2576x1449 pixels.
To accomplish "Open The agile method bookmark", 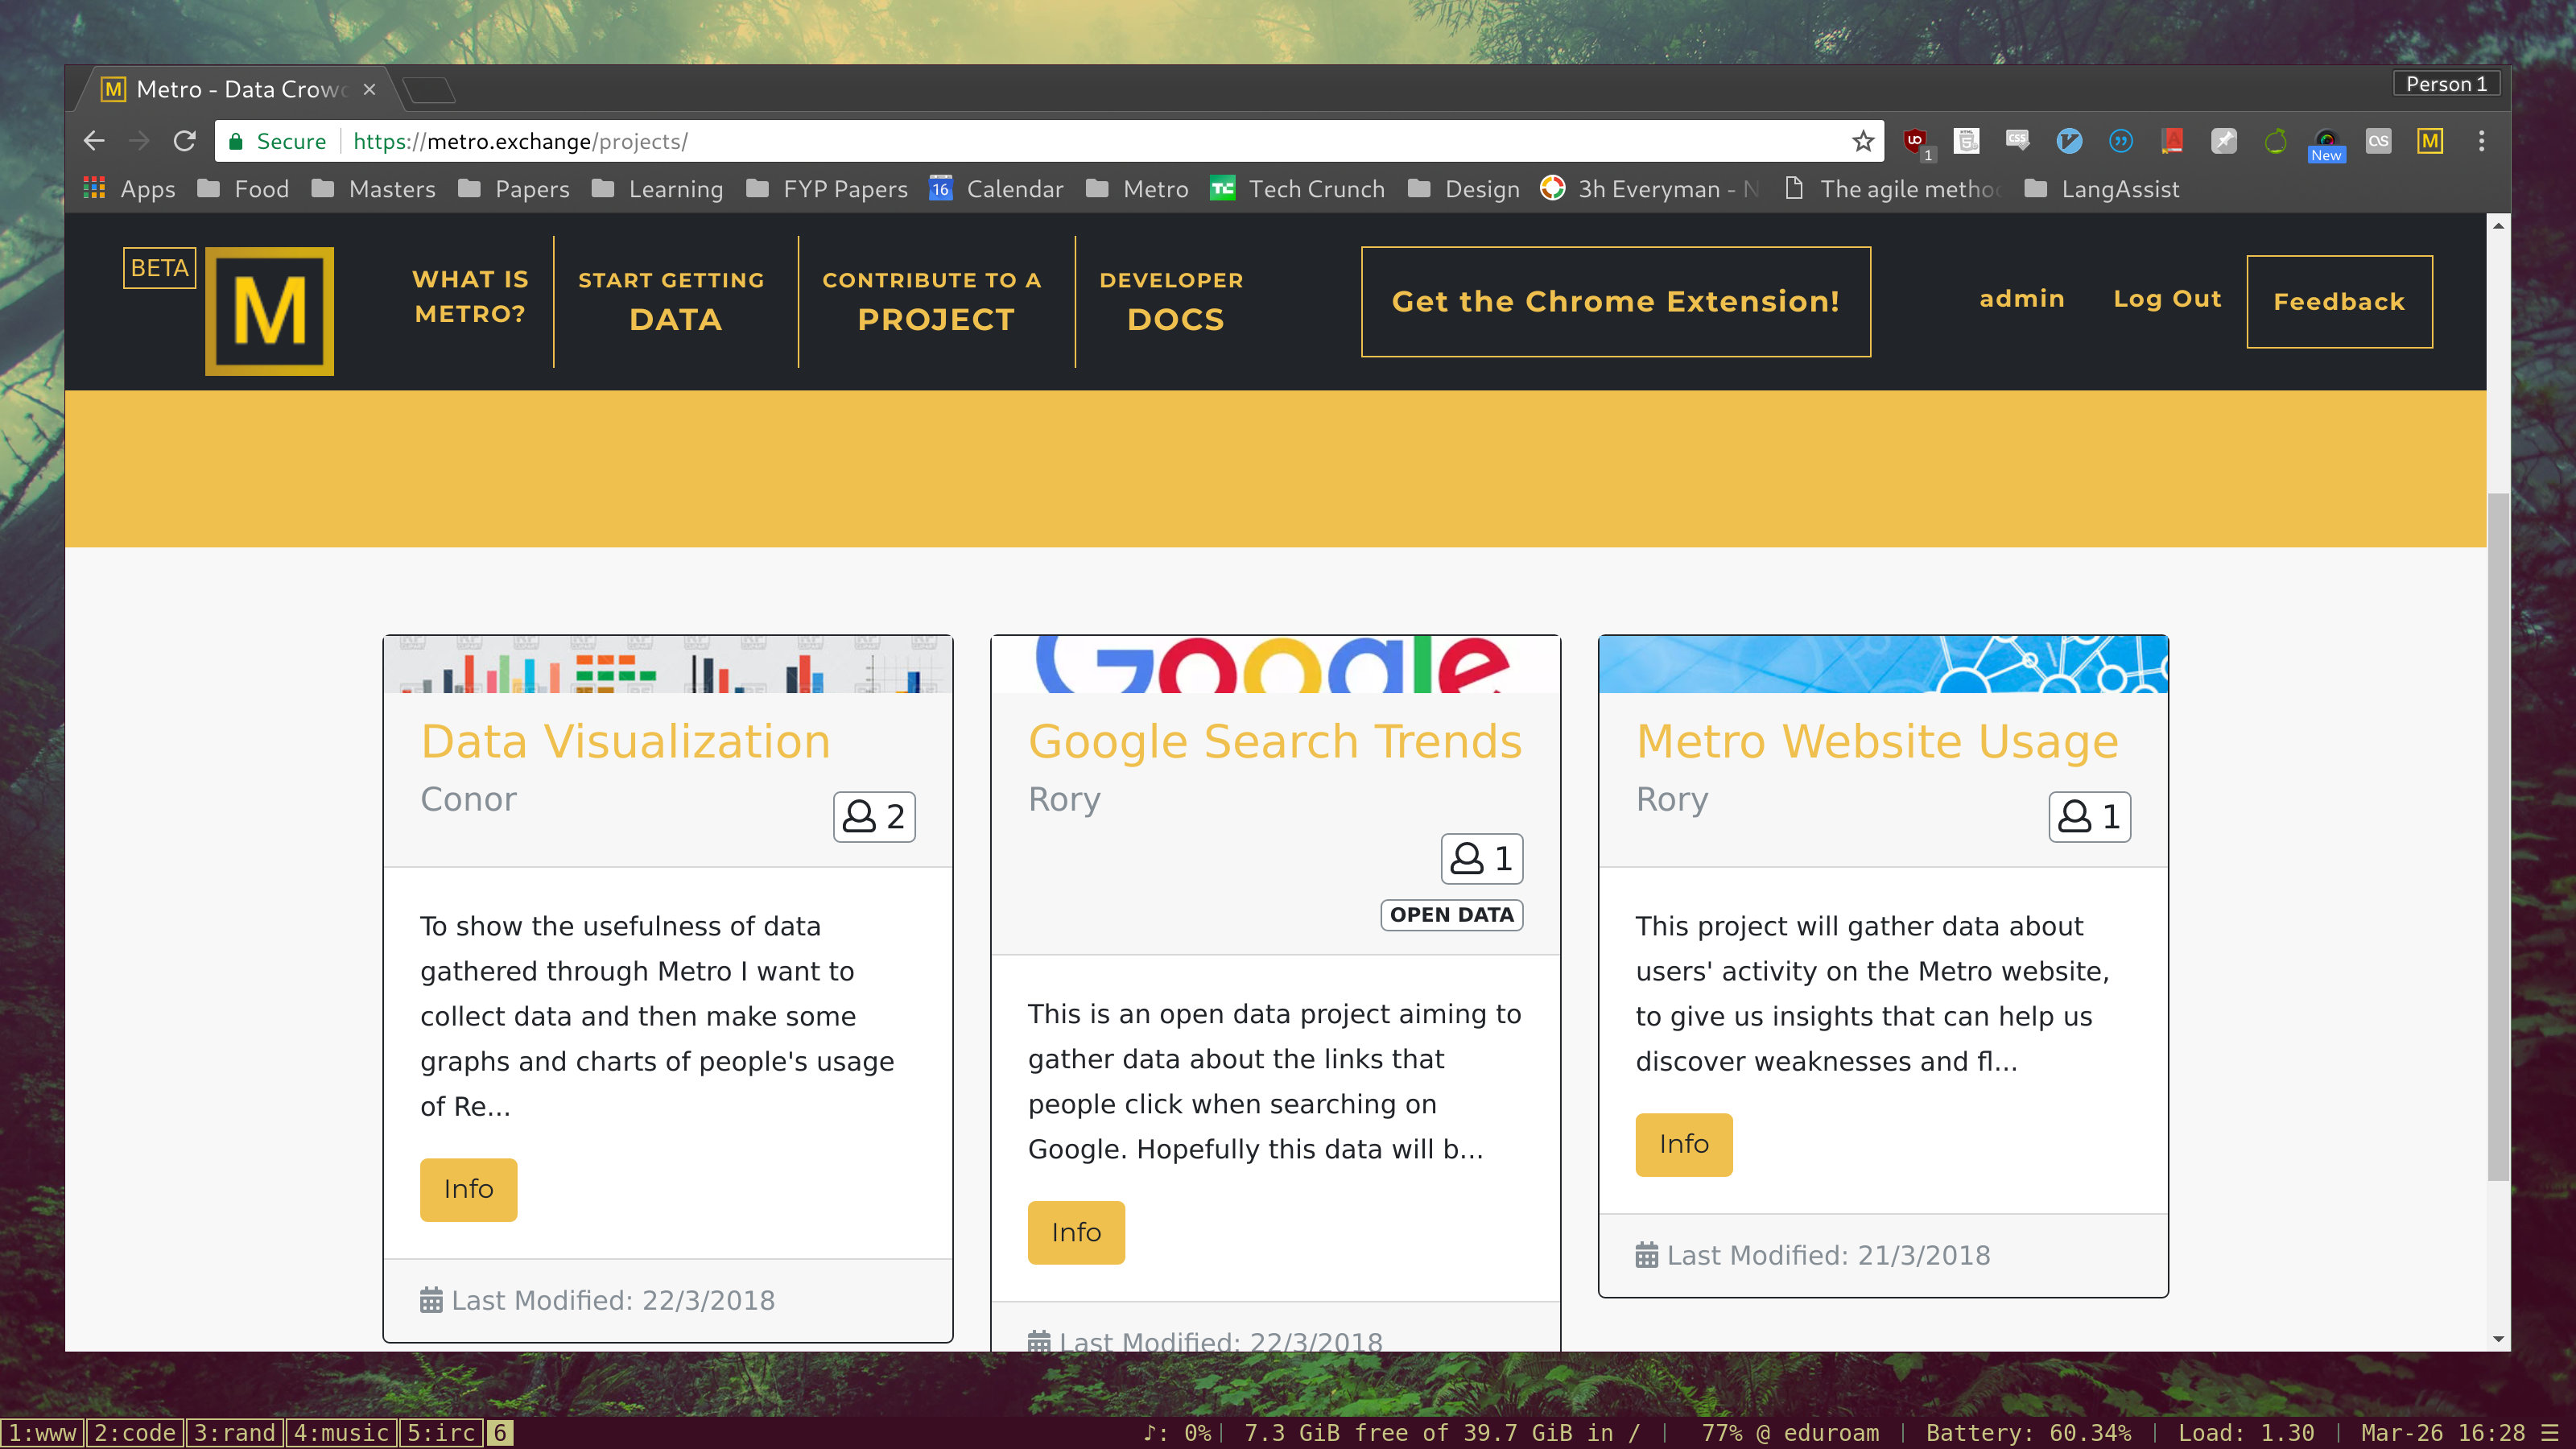I will (1893, 189).
